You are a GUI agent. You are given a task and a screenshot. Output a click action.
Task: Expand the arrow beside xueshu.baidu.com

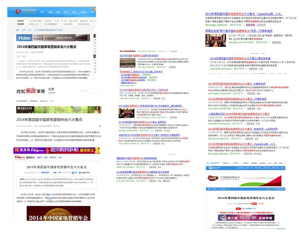click(x=135, y=85)
